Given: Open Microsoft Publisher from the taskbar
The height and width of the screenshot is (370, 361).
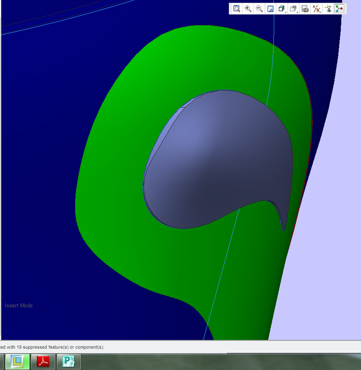Looking at the screenshot, I should [x=69, y=361].
